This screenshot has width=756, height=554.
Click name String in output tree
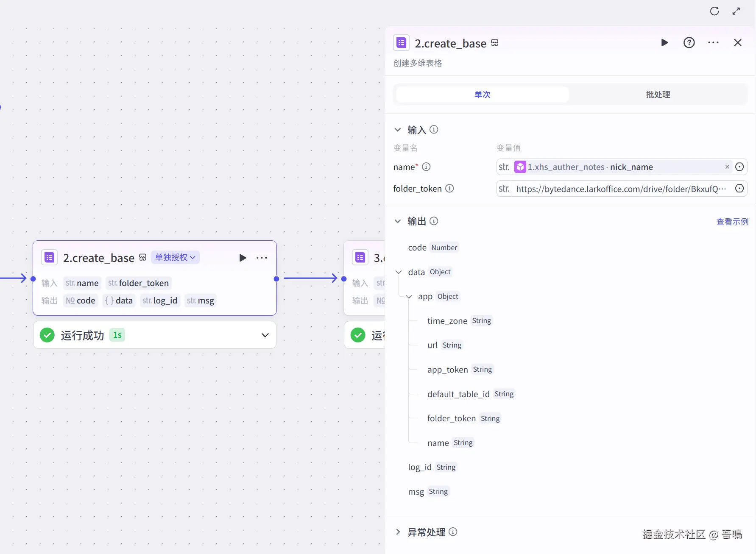coord(450,443)
